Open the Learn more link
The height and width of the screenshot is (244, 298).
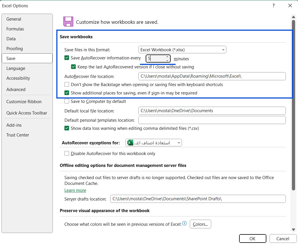pos(75,190)
